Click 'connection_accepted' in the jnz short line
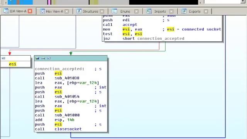Viewport: 247px width, 139px height. (161, 39)
